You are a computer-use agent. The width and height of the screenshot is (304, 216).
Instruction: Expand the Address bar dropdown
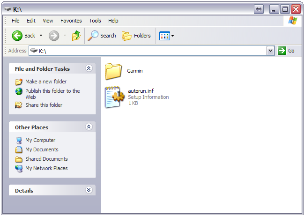[x=270, y=51]
